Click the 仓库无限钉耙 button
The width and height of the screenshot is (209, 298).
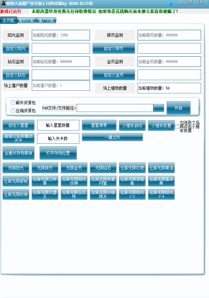pos(132,168)
